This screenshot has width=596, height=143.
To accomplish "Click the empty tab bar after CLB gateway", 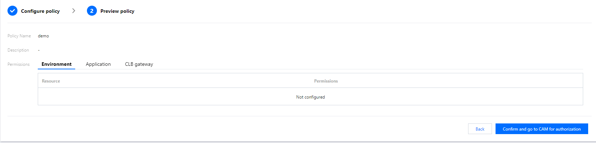I will coord(356,64).
